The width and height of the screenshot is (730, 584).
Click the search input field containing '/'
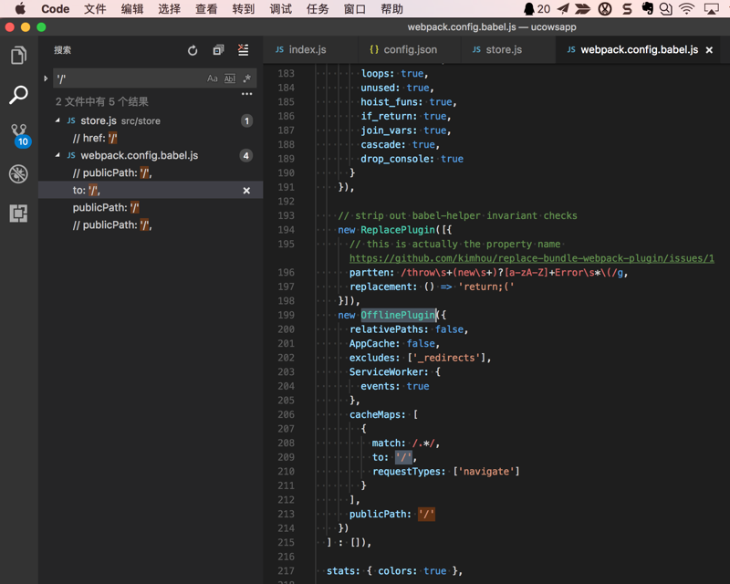point(128,78)
